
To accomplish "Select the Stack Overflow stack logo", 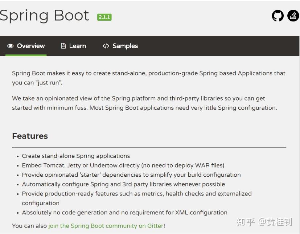I will (293, 16).
